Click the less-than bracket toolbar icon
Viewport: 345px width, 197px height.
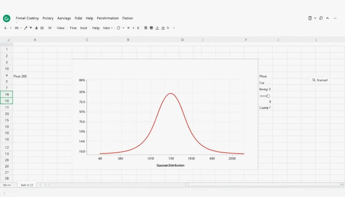pyautogui.click(x=133, y=28)
